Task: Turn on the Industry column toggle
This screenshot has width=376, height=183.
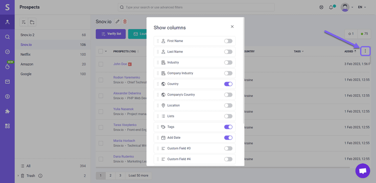Action: 228,63
